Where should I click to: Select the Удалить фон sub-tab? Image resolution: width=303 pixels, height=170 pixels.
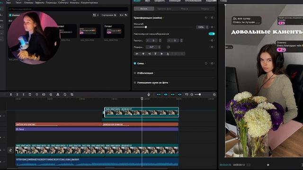(x=164, y=8)
